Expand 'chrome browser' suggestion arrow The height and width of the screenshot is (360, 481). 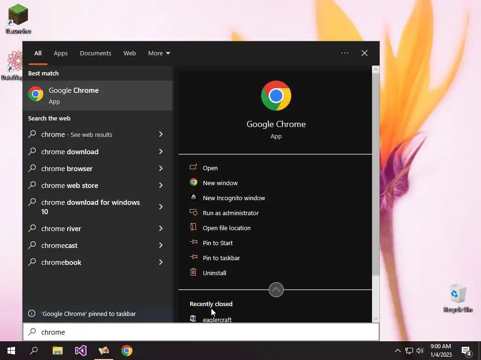161,168
